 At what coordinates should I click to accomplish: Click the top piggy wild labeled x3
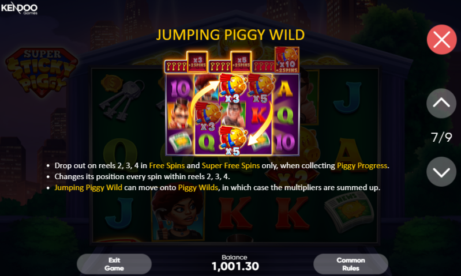[x=234, y=88]
